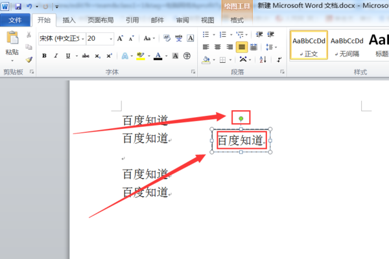
Task: Click the 粘贴 paste button
Action: (x=12, y=46)
